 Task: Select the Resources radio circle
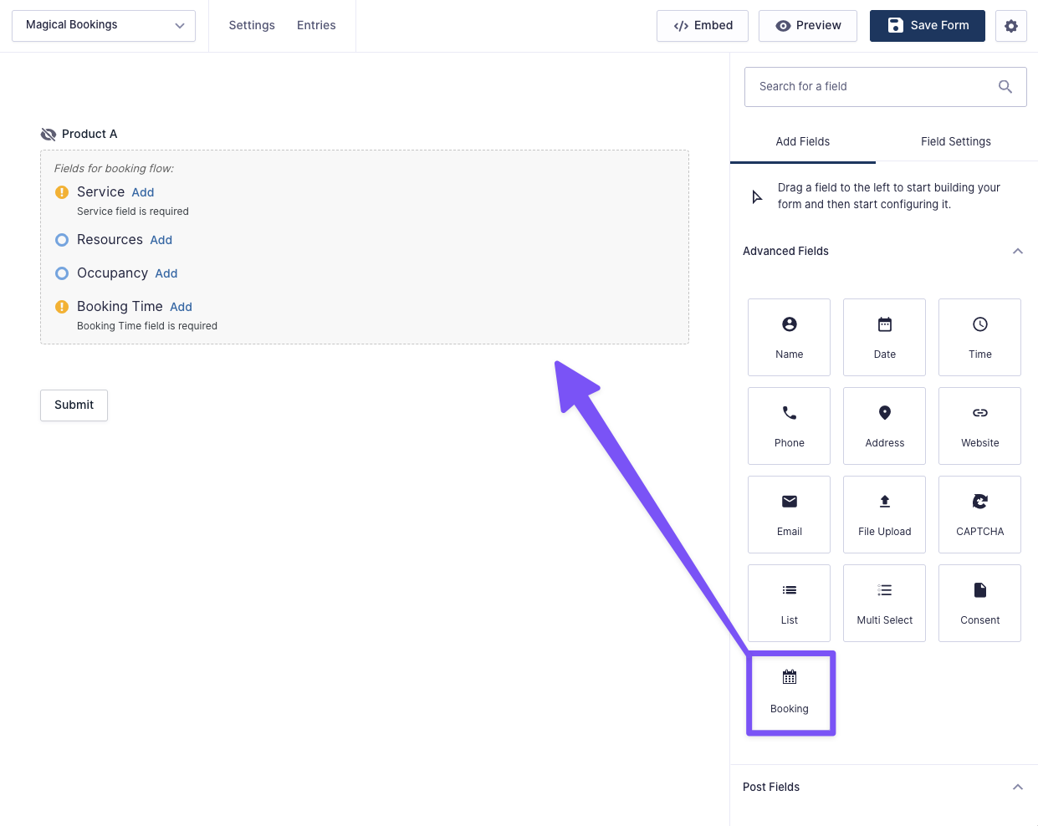click(62, 240)
